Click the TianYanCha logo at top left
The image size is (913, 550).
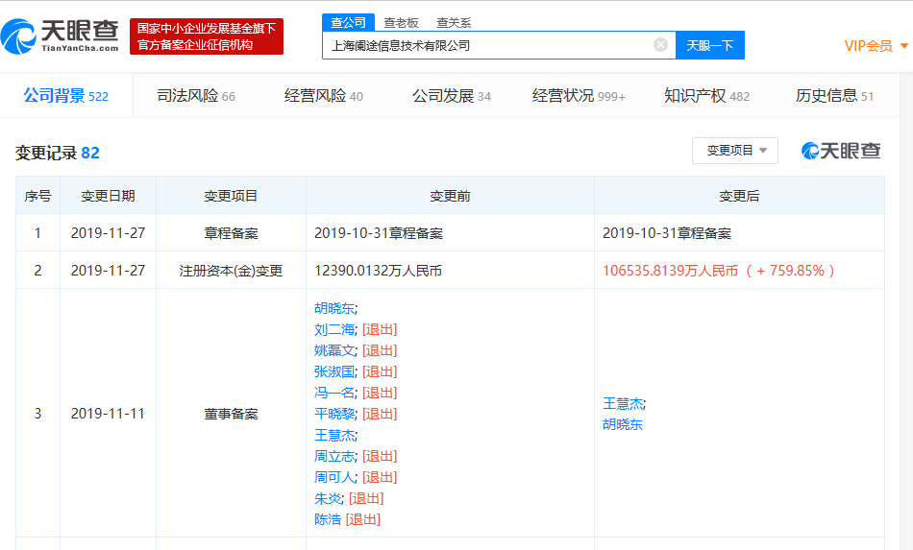point(61,36)
